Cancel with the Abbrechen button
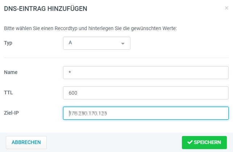 tap(26, 142)
